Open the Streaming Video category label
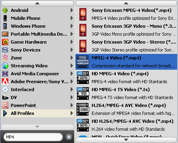The height and width of the screenshot is (143, 178). click(29, 66)
